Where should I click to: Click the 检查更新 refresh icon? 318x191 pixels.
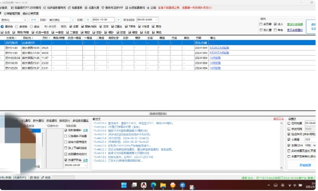click(x=69, y=8)
